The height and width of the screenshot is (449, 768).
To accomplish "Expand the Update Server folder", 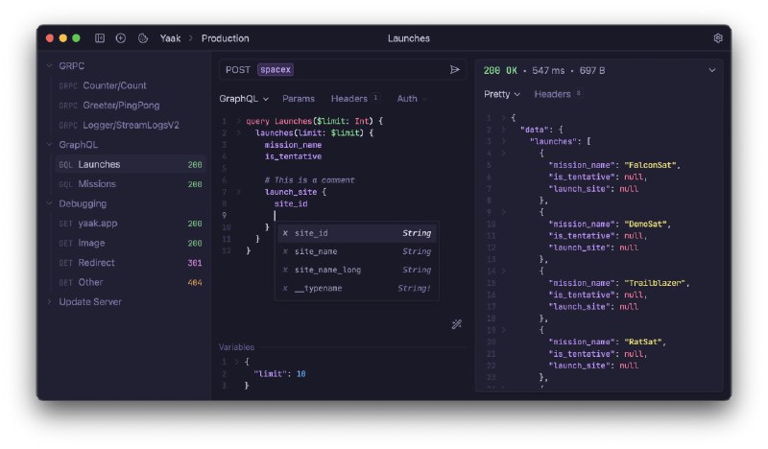I will tap(50, 301).
